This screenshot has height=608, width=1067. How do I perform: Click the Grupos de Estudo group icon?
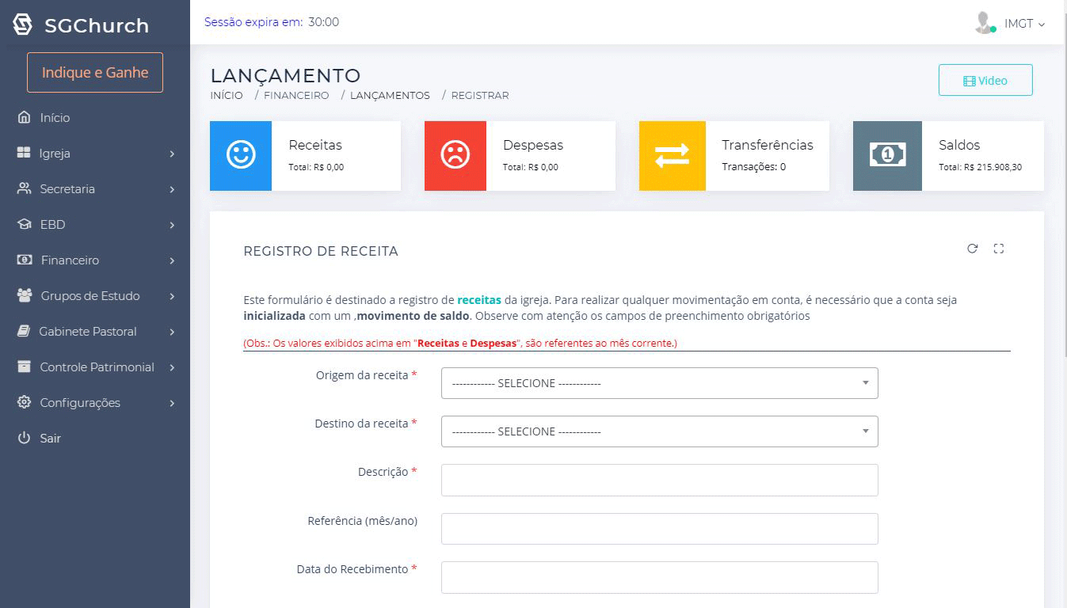pyautogui.click(x=25, y=295)
